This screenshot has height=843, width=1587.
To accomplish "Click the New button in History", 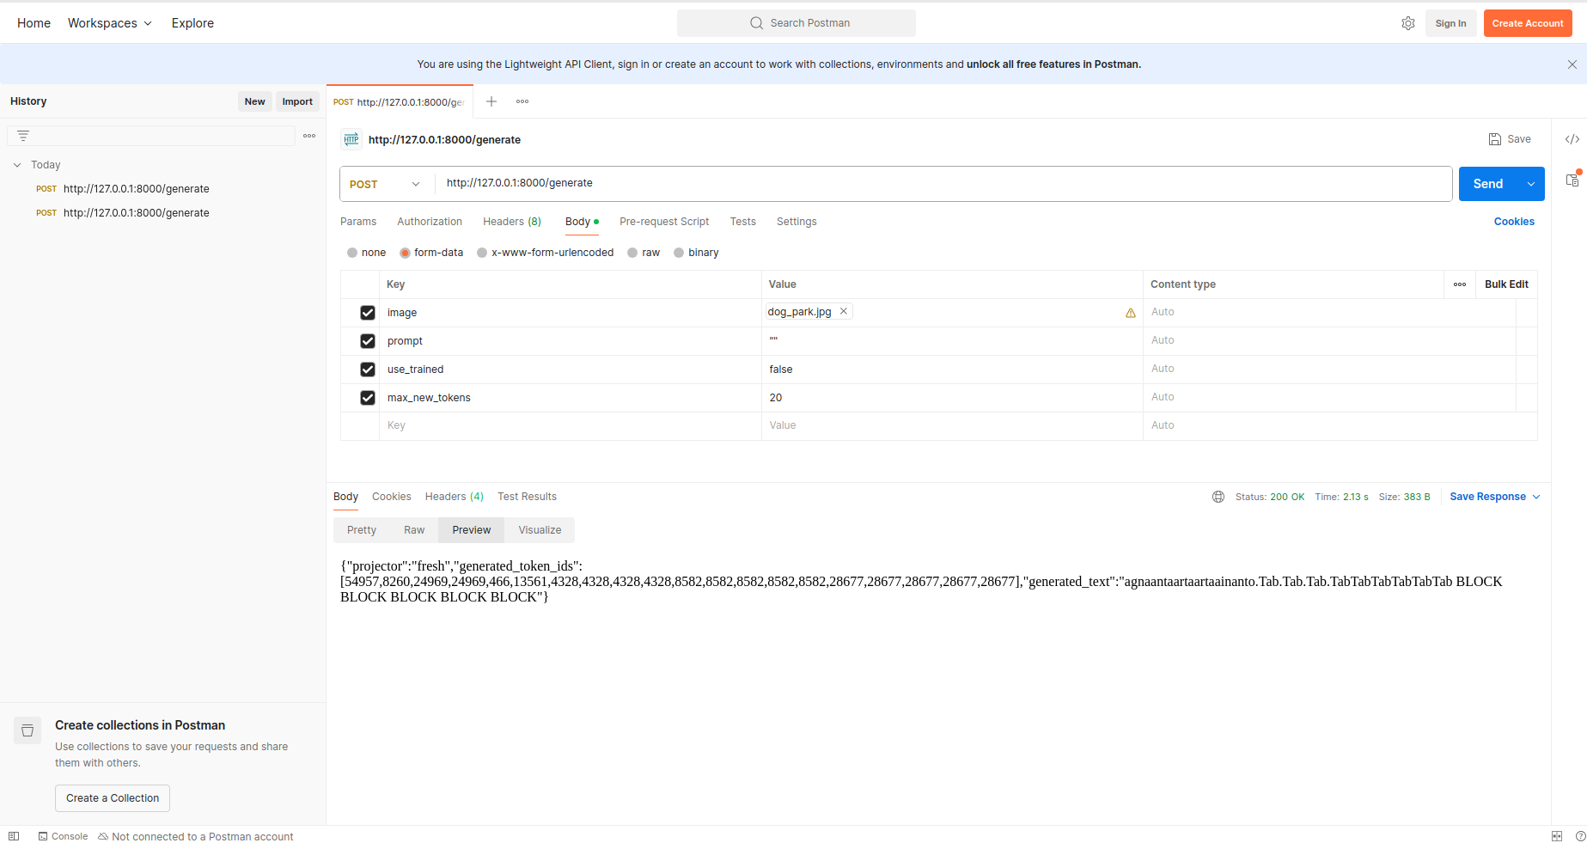I will (254, 101).
